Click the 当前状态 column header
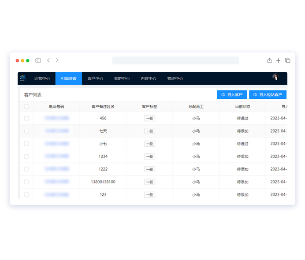The width and height of the screenshot is (305, 260). pyautogui.click(x=242, y=107)
